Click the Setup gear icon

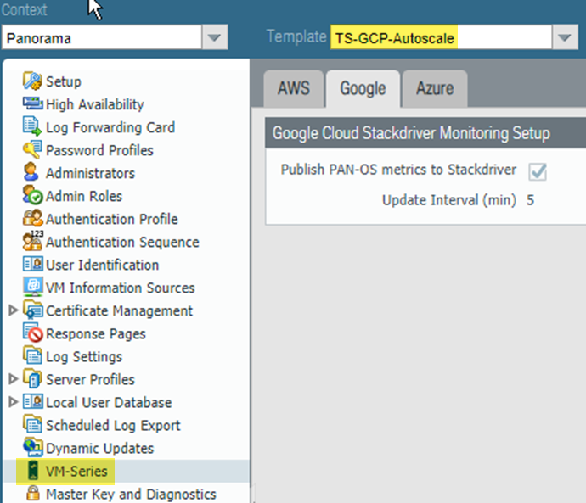33,81
